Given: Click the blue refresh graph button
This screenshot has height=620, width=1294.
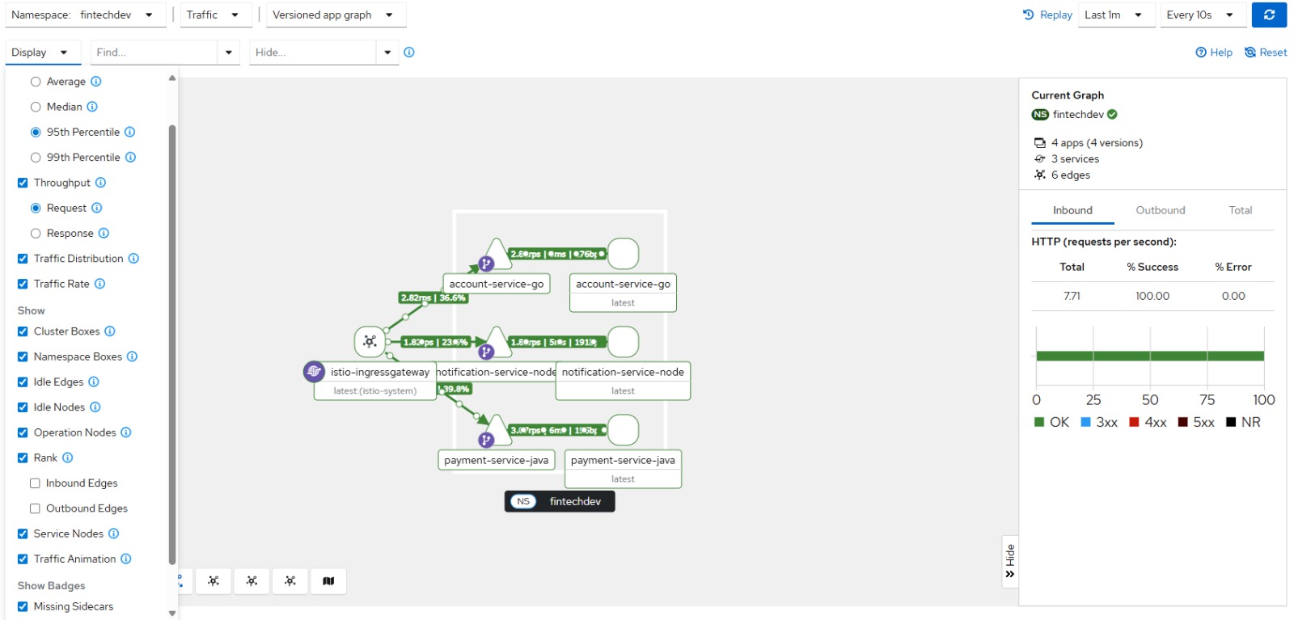Looking at the screenshot, I should point(1268,15).
